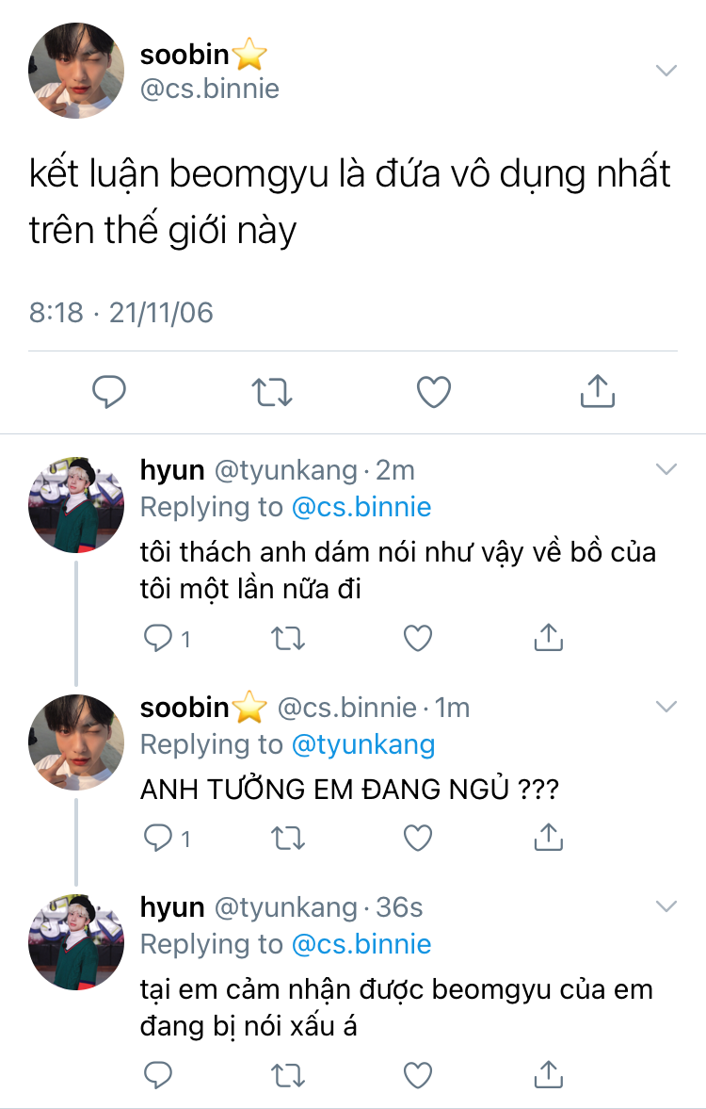The image size is (706, 1109).
Task: Like soobin's reply to @tyunkang
Action: (417, 838)
